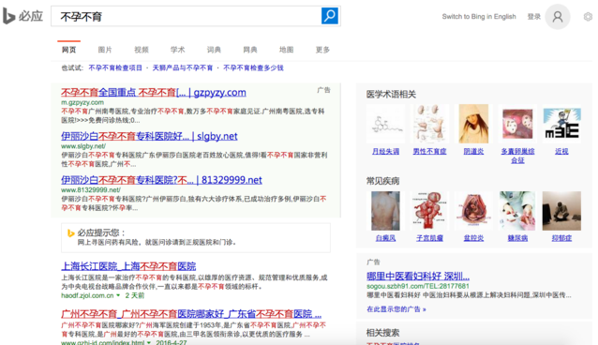Image resolution: width=598 pixels, height=345 pixels.
Task: Open the slgby.net ad result title
Action: [149, 136]
